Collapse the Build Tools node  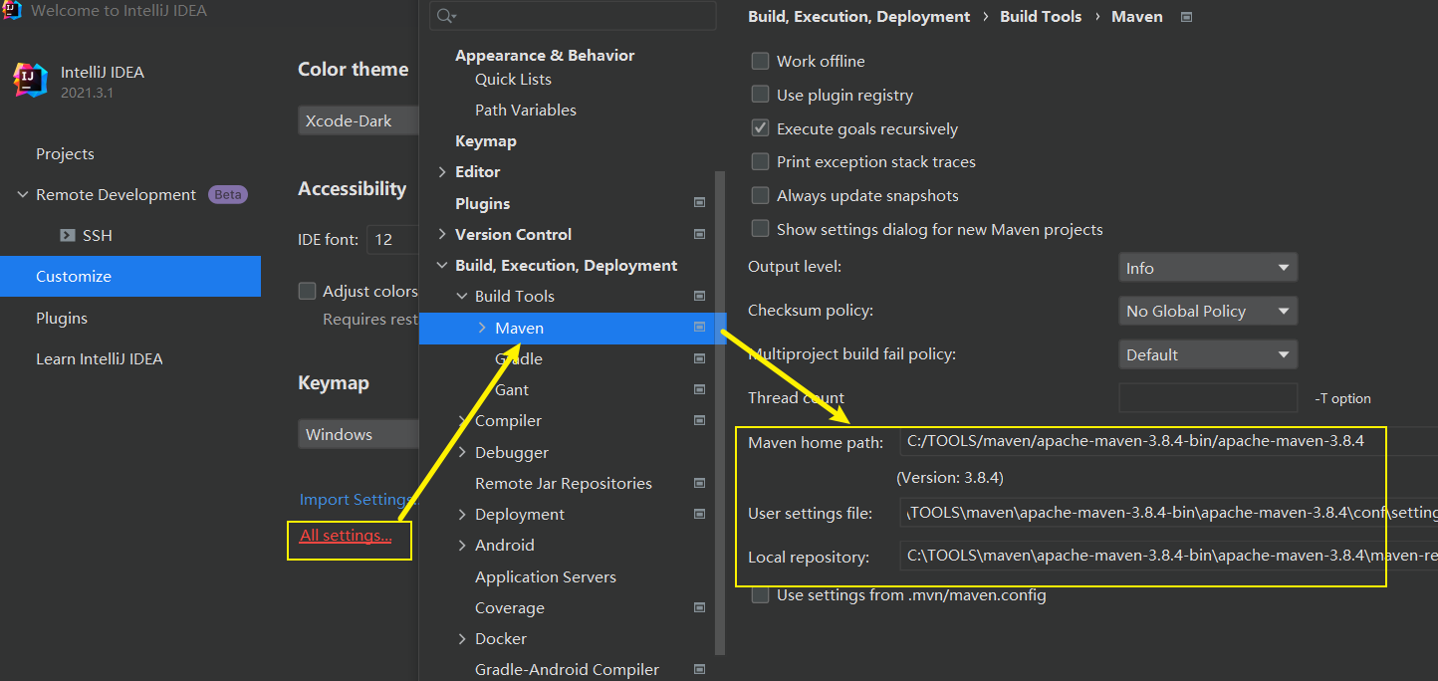point(462,296)
